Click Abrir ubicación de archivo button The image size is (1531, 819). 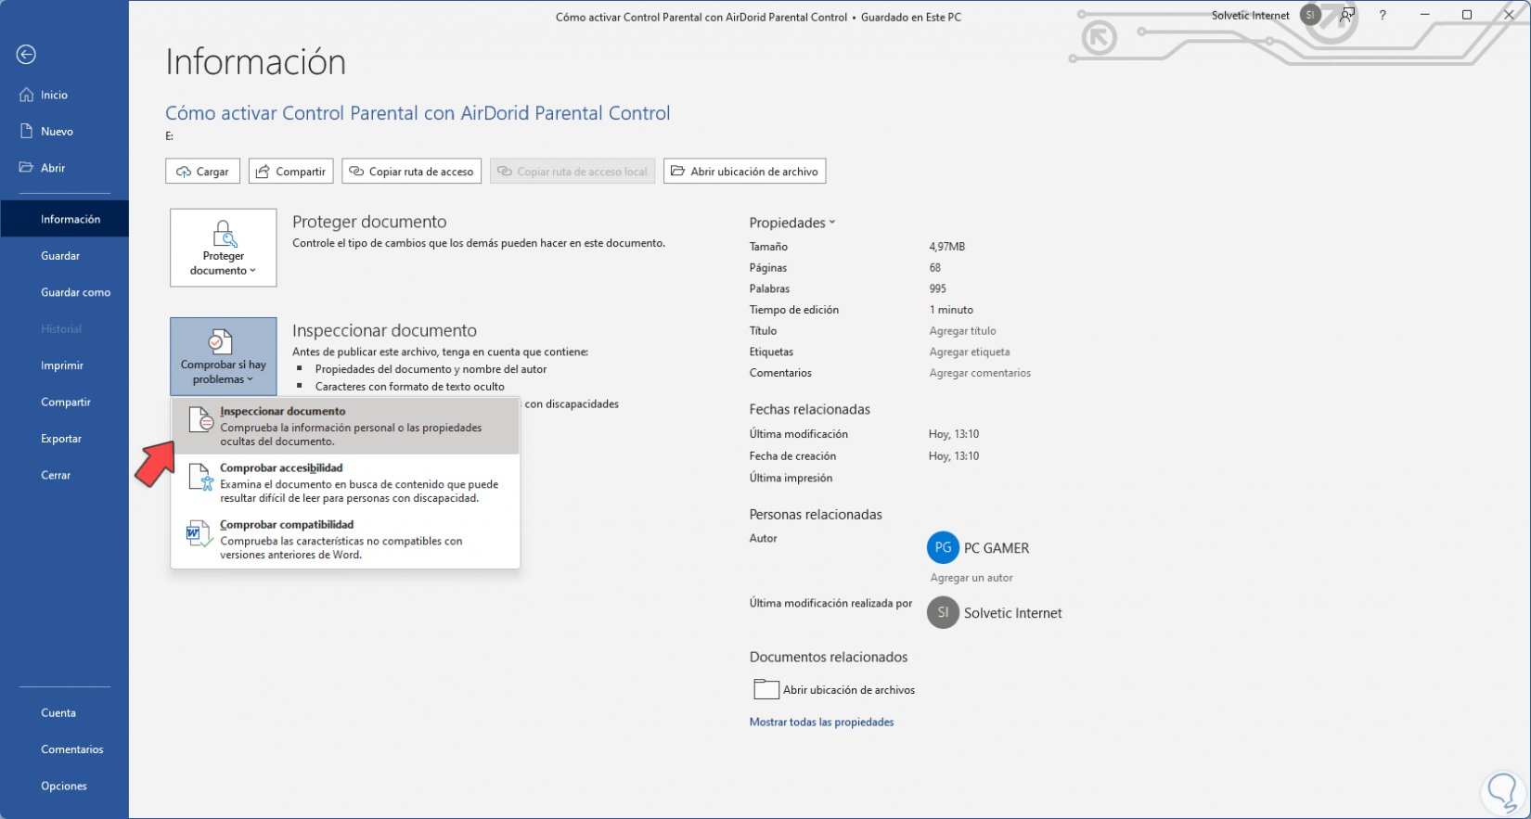(x=745, y=172)
